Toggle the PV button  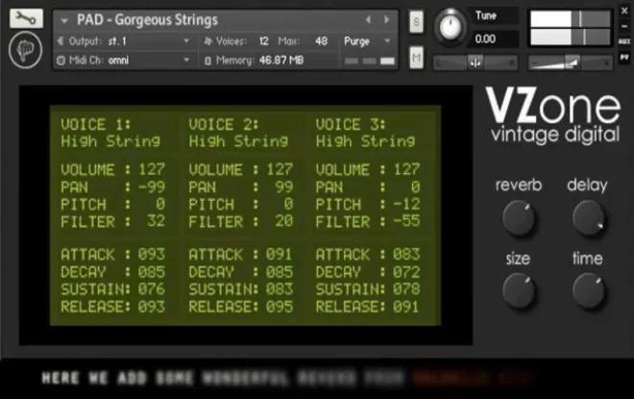pos(624,58)
